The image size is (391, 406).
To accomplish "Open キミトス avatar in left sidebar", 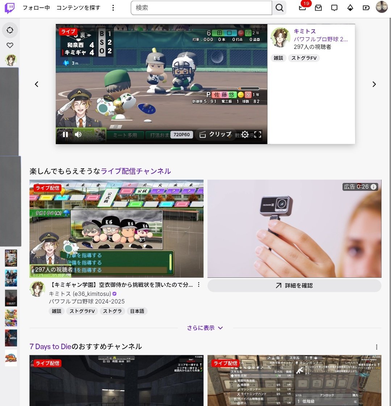I will tap(11, 60).
